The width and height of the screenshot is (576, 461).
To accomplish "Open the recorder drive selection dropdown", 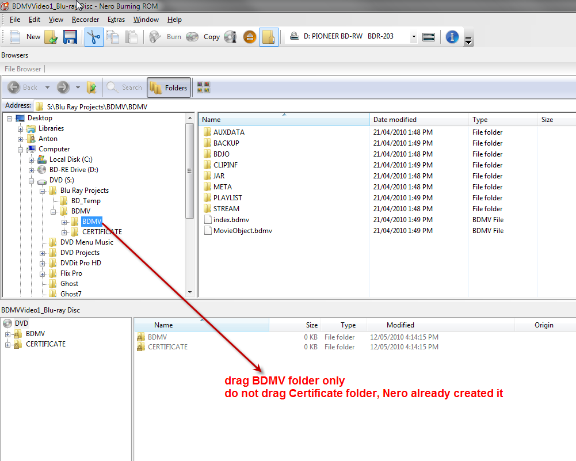I will (x=414, y=36).
